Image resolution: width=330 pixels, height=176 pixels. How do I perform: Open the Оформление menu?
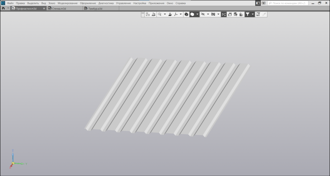pyautogui.click(x=88, y=3)
